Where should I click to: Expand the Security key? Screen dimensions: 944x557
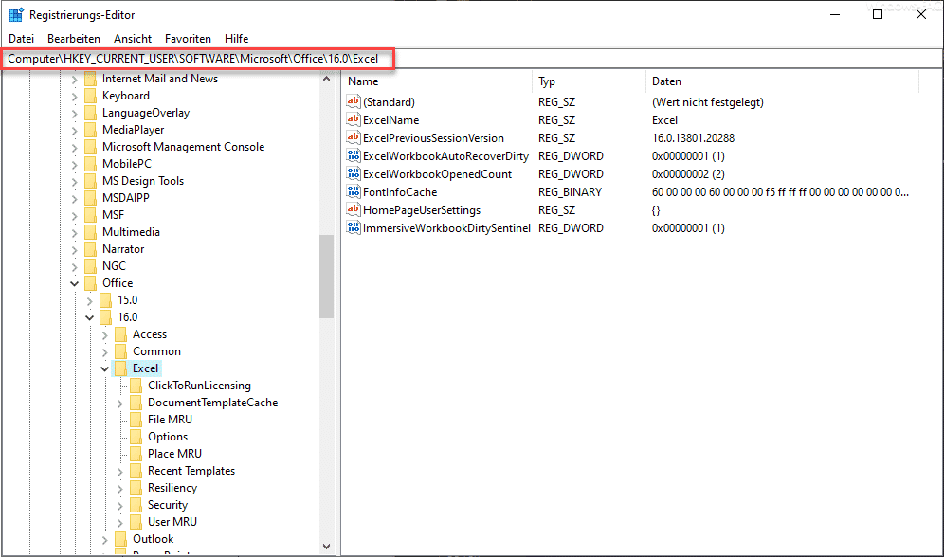click(119, 505)
